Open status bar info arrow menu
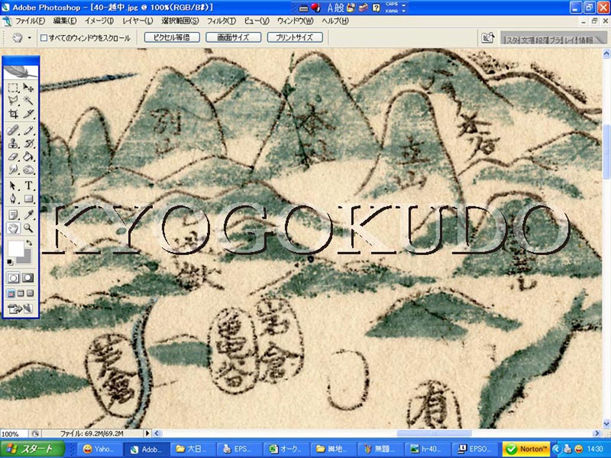611x458 pixels. pyautogui.click(x=147, y=434)
